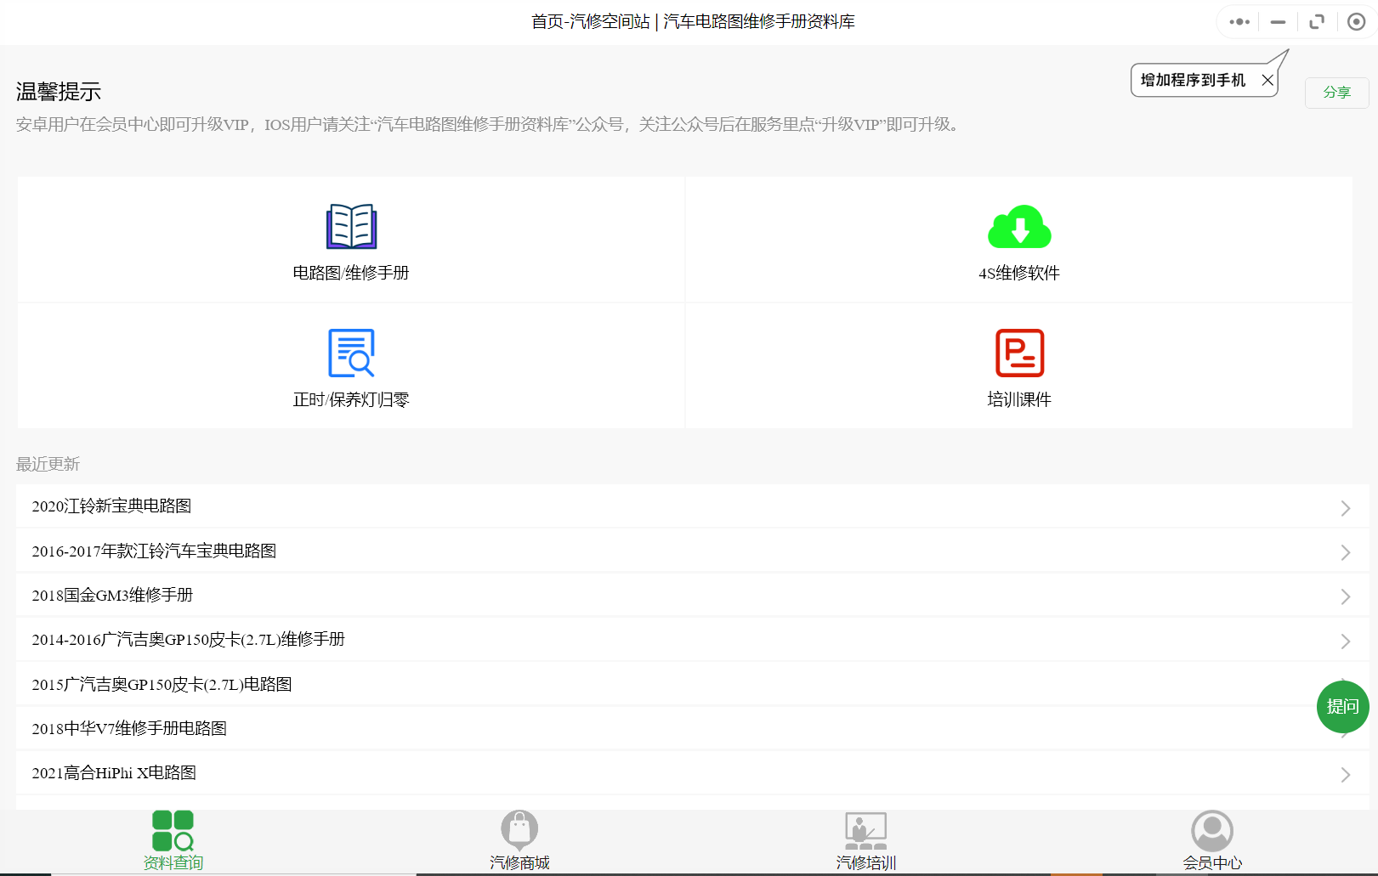Viewport: 1378px width, 876px height.
Task: Minimize the mini program window
Action: (x=1278, y=22)
